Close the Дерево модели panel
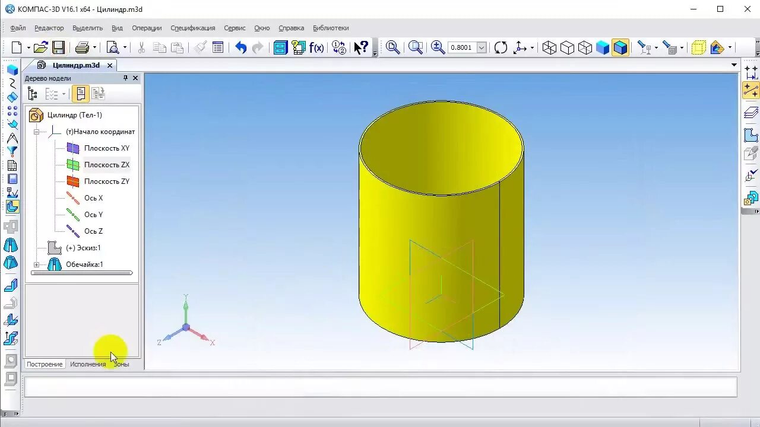Screen dimensions: 760x427 [x=135, y=78]
